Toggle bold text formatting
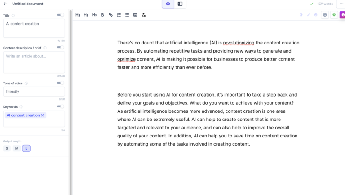 [102, 15]
